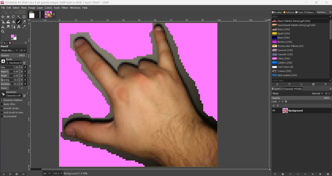Open brush editor icon next to Hardness brush
The width and height of the screenshot is (332, 176).
tap(24, 63)
